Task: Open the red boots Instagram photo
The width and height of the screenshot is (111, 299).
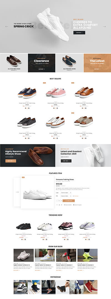Action: 90,287
